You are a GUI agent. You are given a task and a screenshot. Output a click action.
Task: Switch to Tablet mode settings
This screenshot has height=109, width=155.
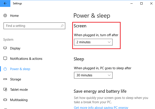(19, 90)
